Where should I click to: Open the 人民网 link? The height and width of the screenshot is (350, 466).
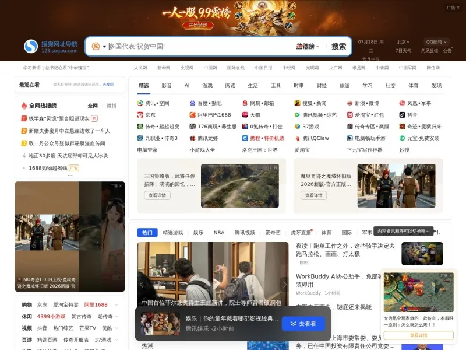[x=140, y=68]
